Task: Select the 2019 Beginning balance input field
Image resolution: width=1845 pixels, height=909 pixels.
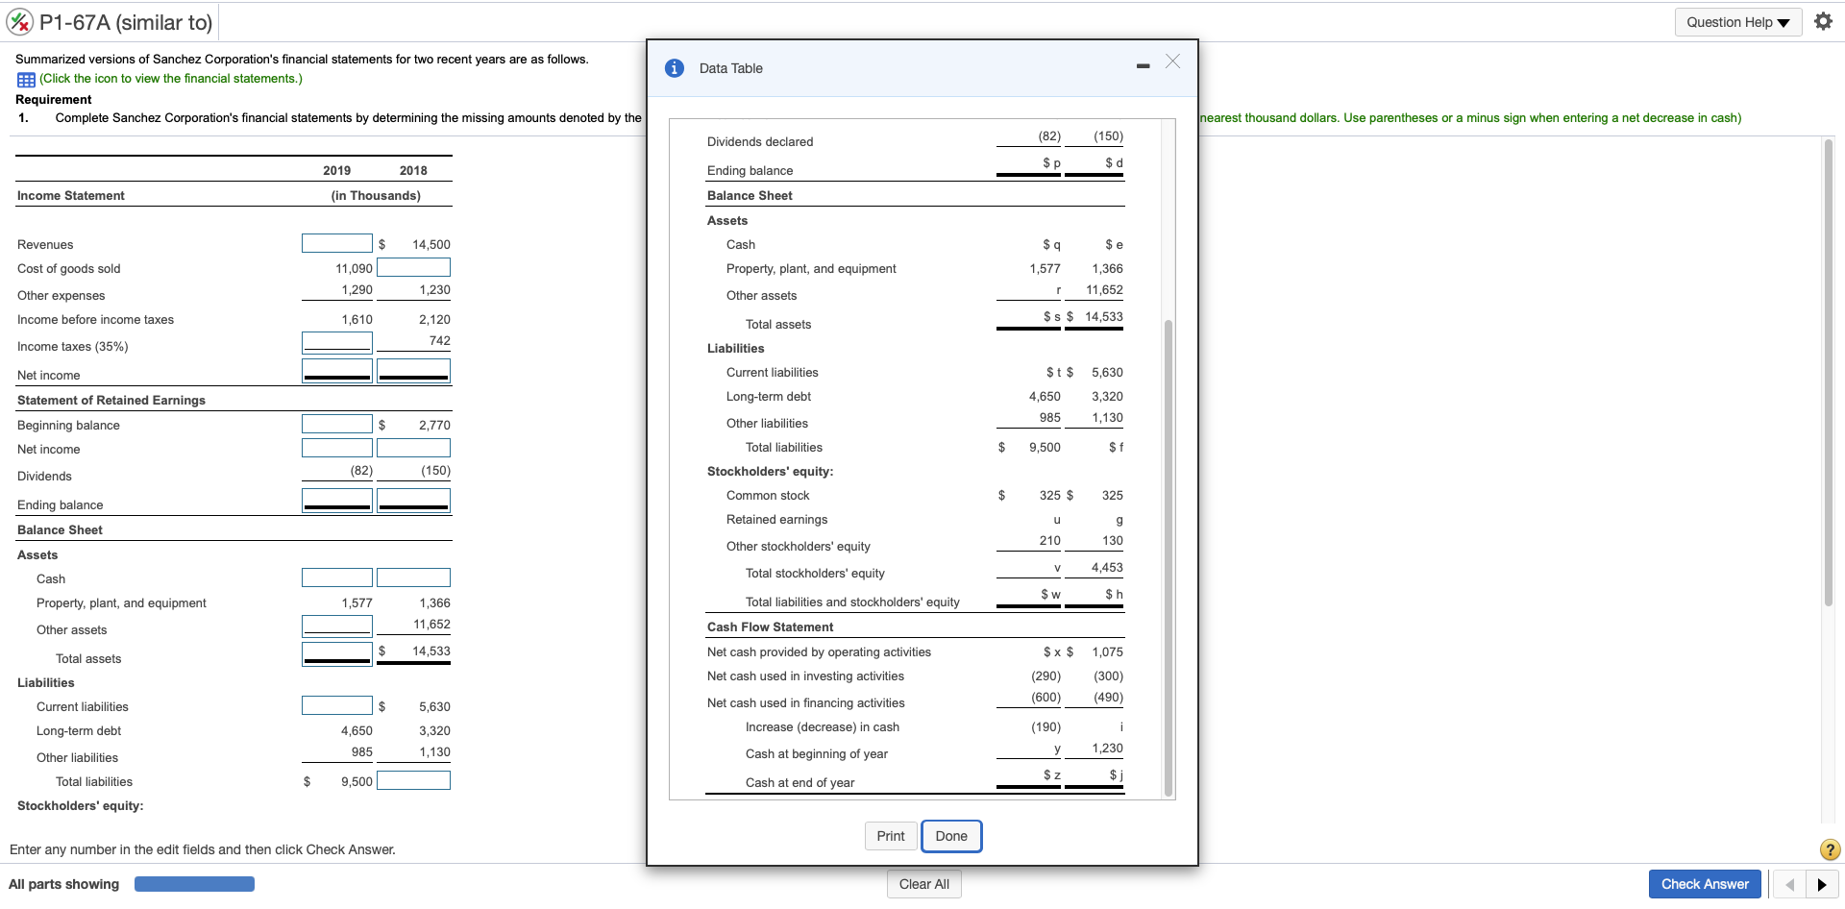Action: tap(337, 424)
